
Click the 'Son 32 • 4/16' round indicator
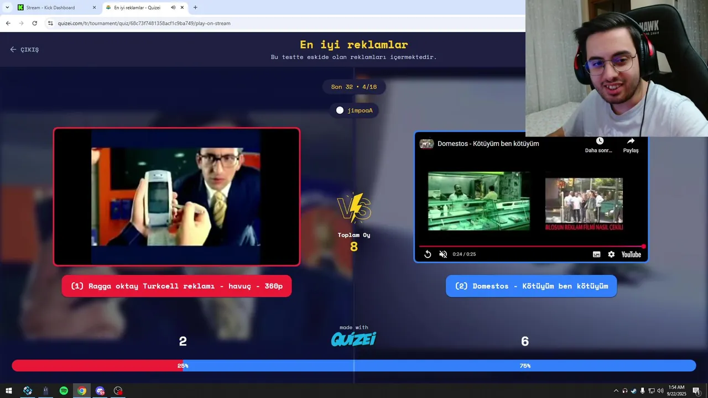click(x=354, y=87)
